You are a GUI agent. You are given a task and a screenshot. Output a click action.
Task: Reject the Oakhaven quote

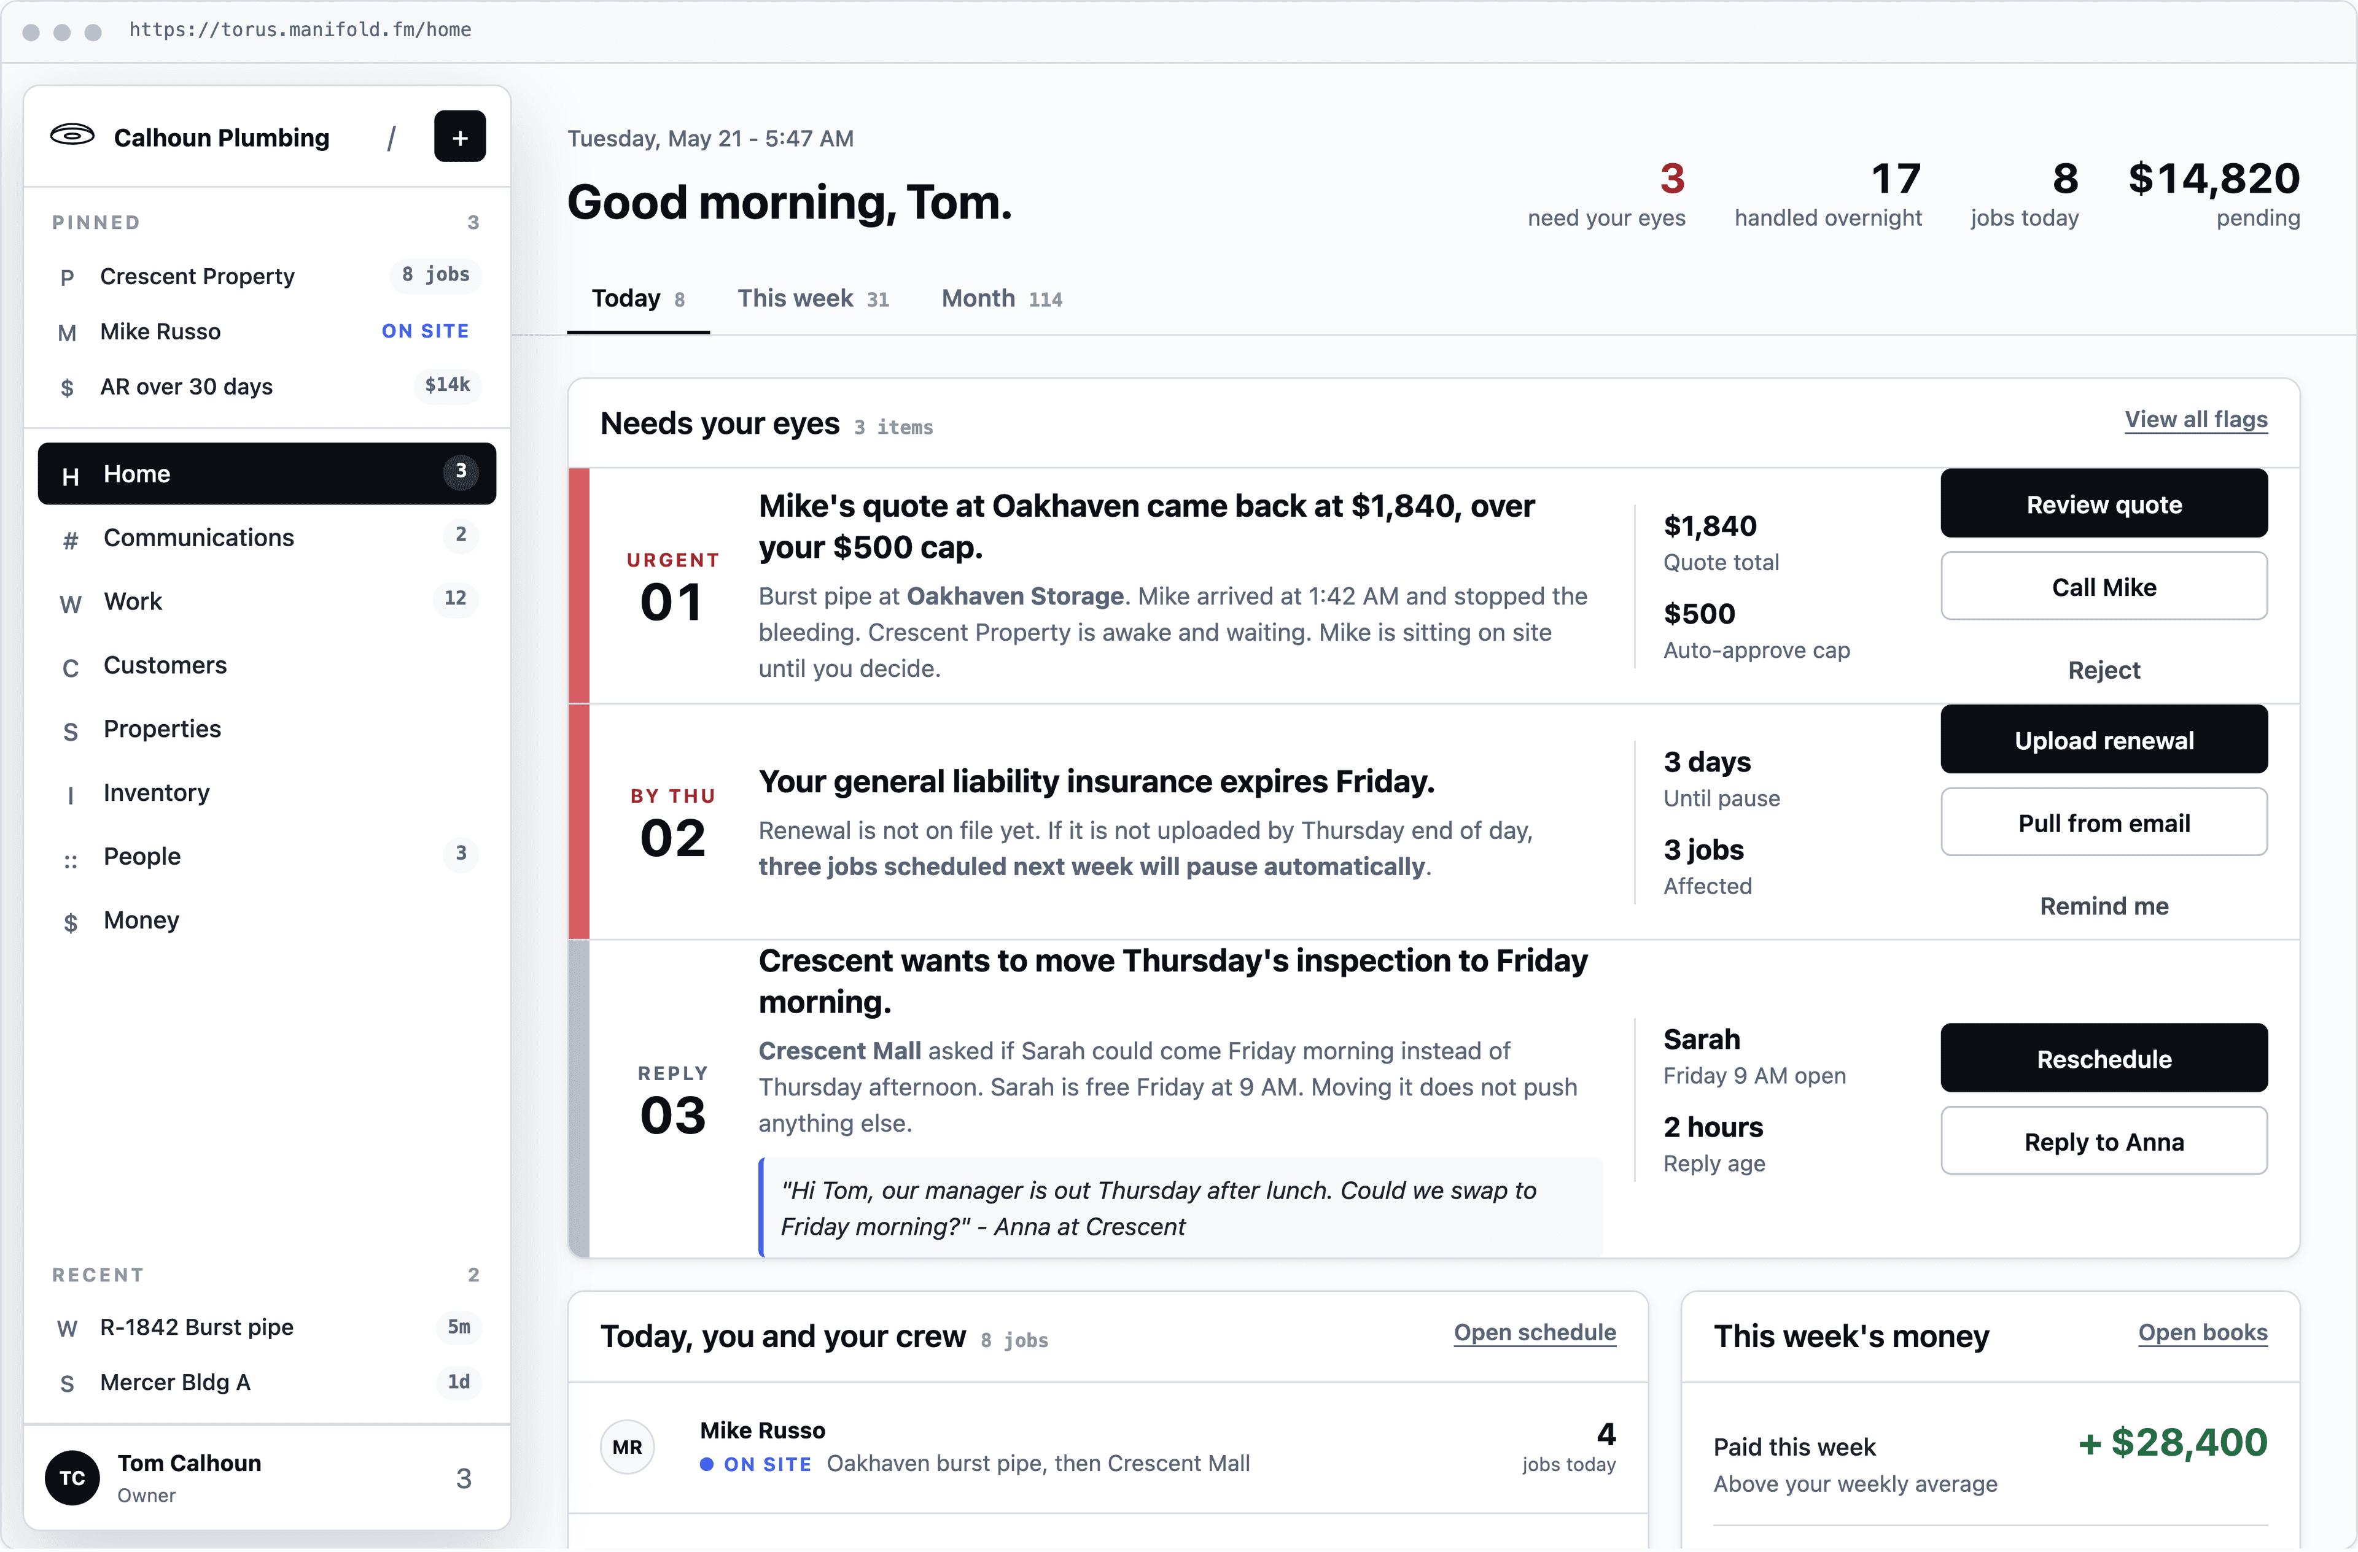click(2103, 670)
